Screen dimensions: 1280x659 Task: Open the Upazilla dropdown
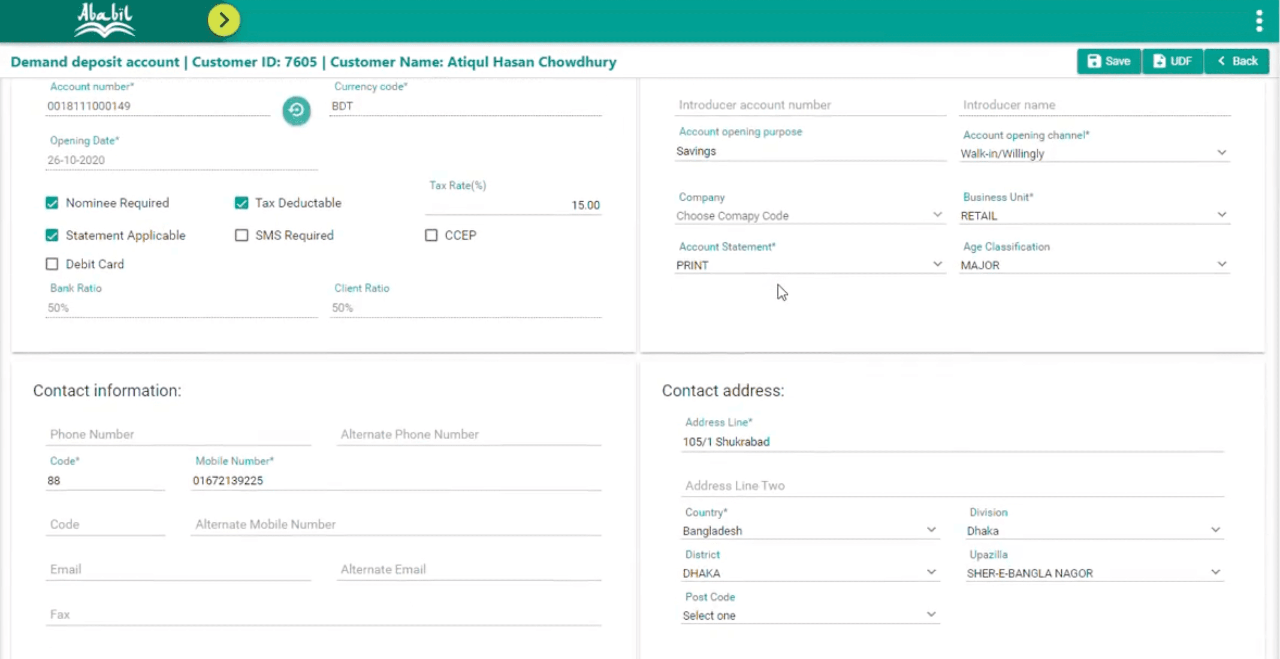(1093, 573)
